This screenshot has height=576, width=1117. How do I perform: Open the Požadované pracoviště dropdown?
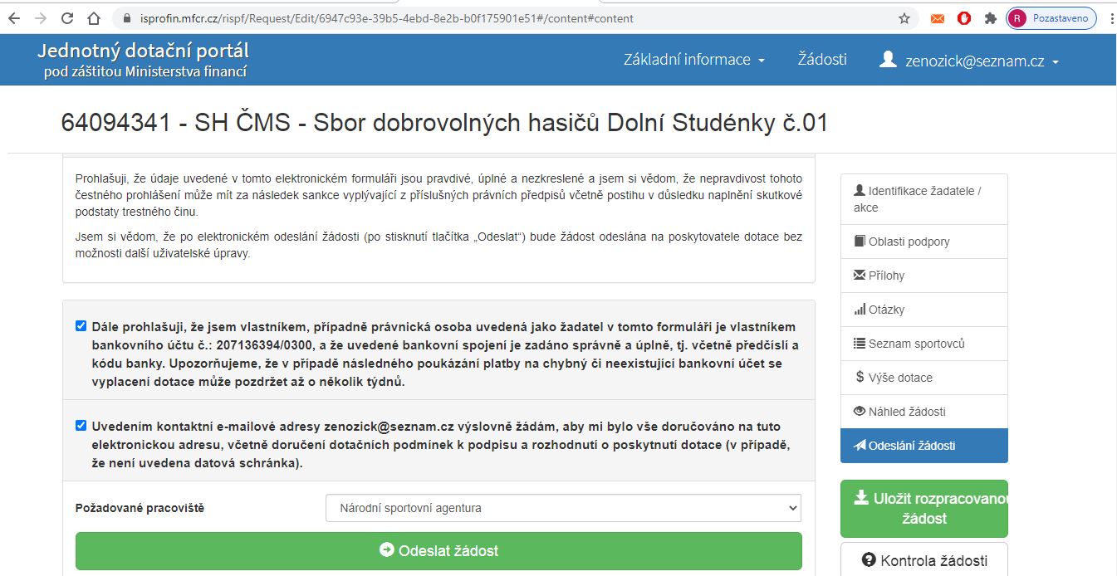[x=563, y=508]
